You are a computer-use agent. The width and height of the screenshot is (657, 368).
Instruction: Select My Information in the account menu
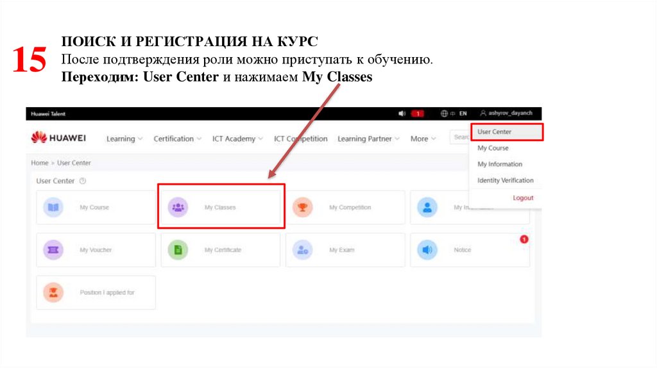(x=500, y=164)
